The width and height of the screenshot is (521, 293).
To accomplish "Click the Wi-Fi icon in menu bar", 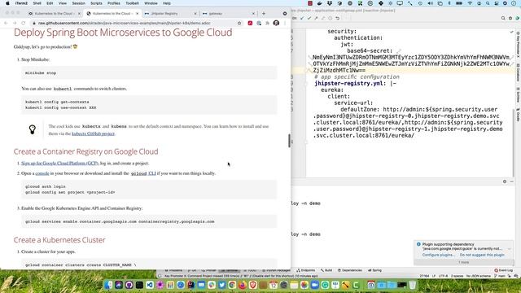I will (x=470, y=3).
